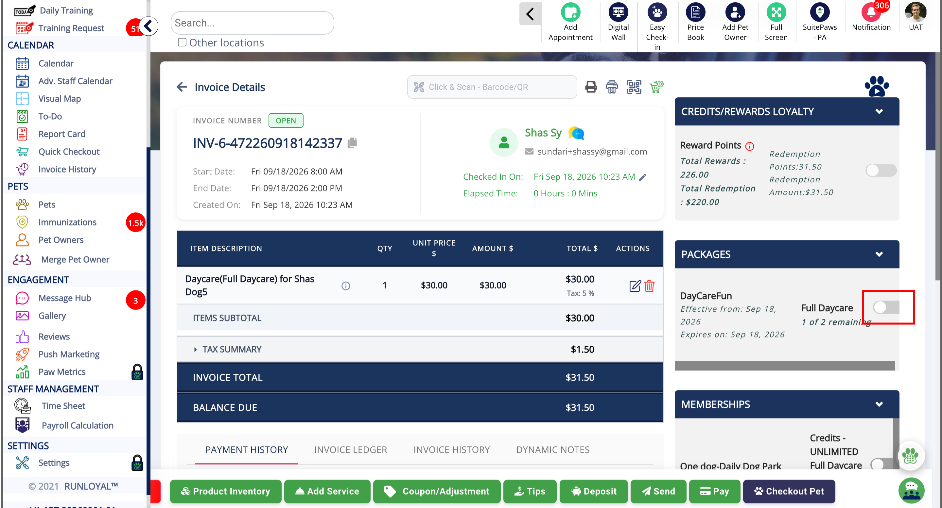The width and height of the screenshot is (942, 508).
Task: Open chat with Shas Sy
Action: (576, 133)
